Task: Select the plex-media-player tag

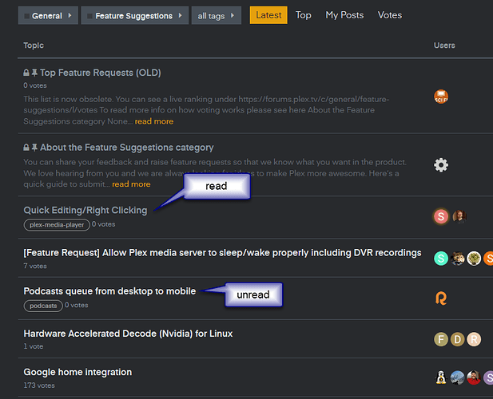Action: tap(57, 225)
